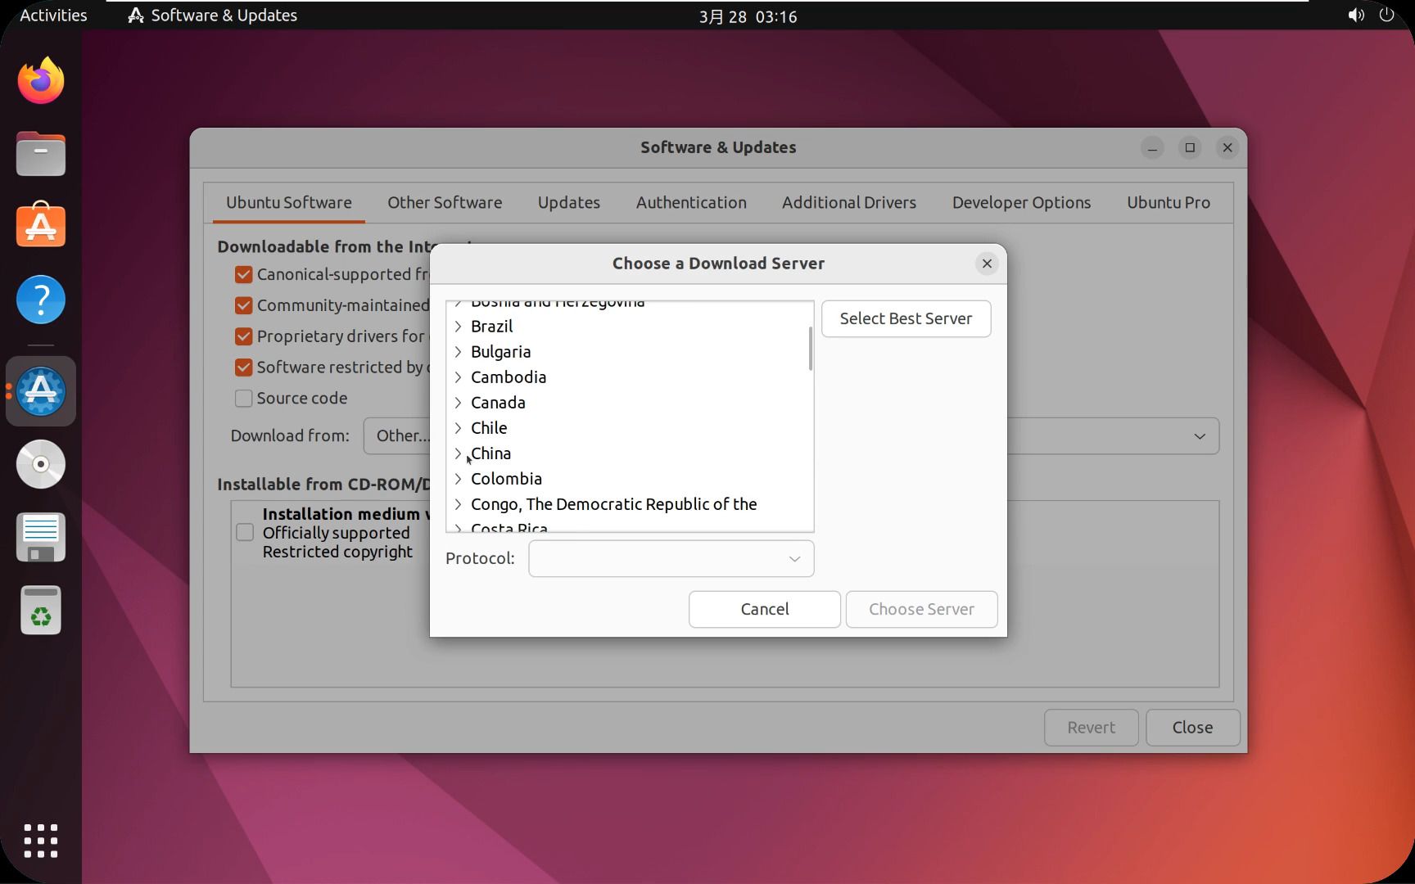Open the Download from dropdown arrow
Screen dimensions: 1415x884
1200,436
